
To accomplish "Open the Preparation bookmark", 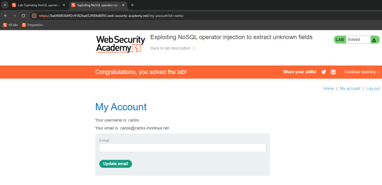I will point(32,25).
